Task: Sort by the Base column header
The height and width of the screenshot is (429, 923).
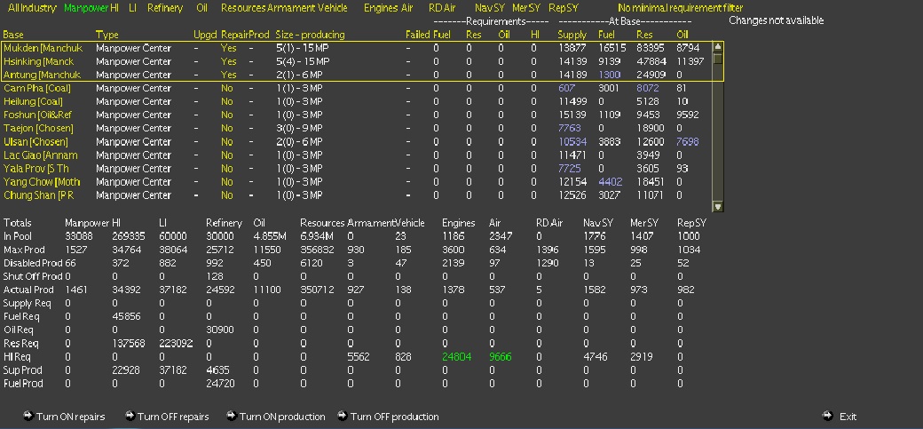Action: [x=13, y=35]
